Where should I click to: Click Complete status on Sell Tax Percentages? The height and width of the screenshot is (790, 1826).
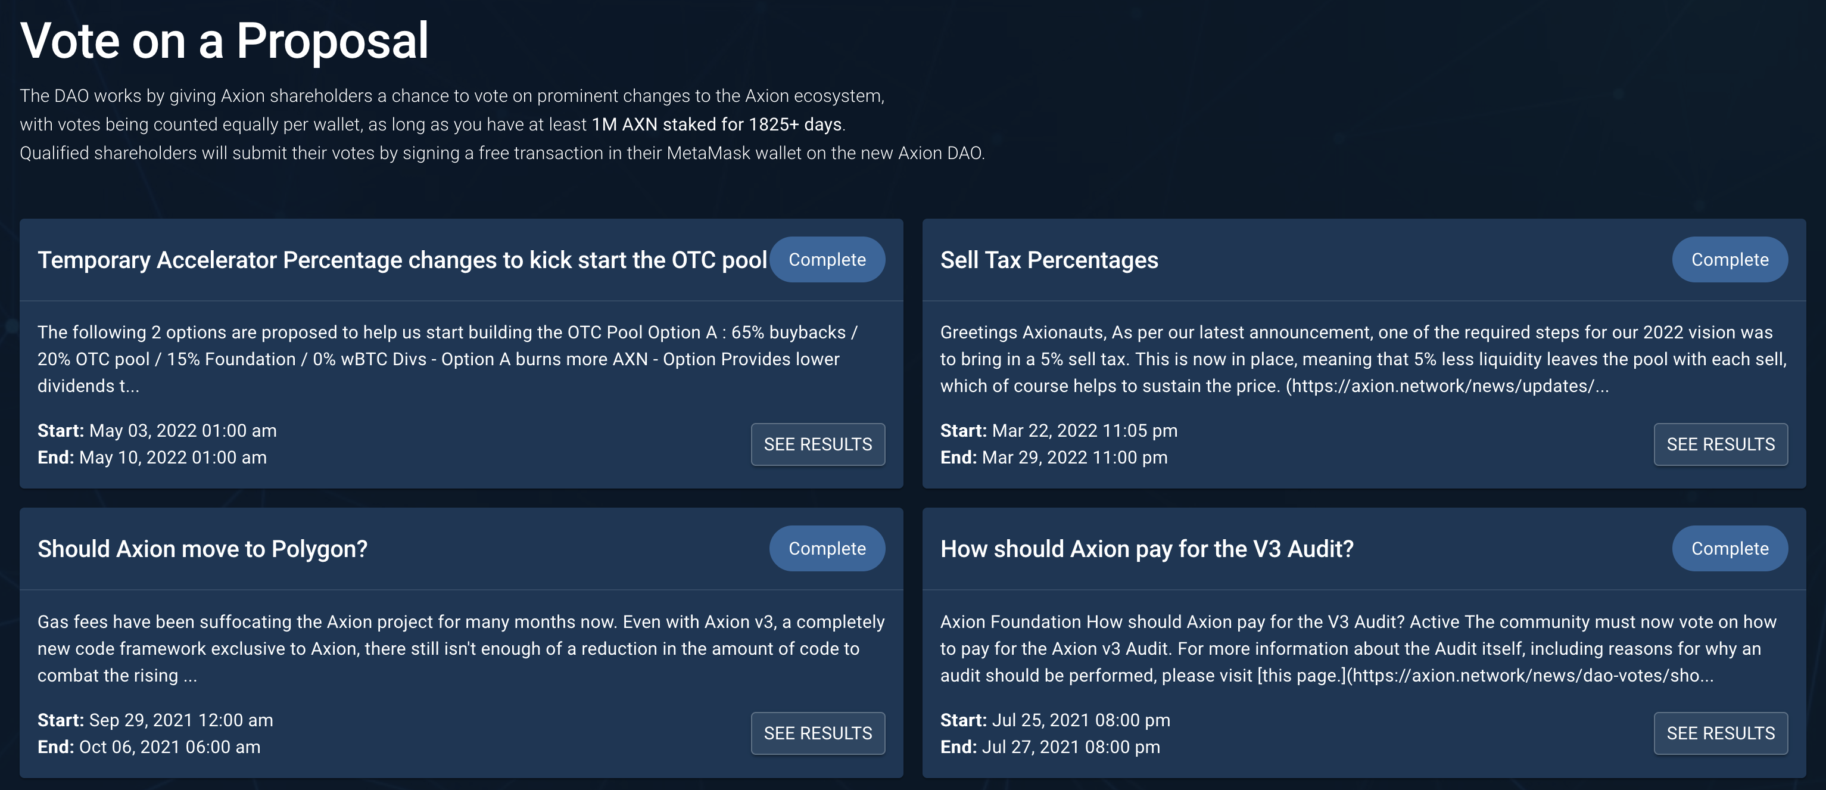tap(1729, 260)
